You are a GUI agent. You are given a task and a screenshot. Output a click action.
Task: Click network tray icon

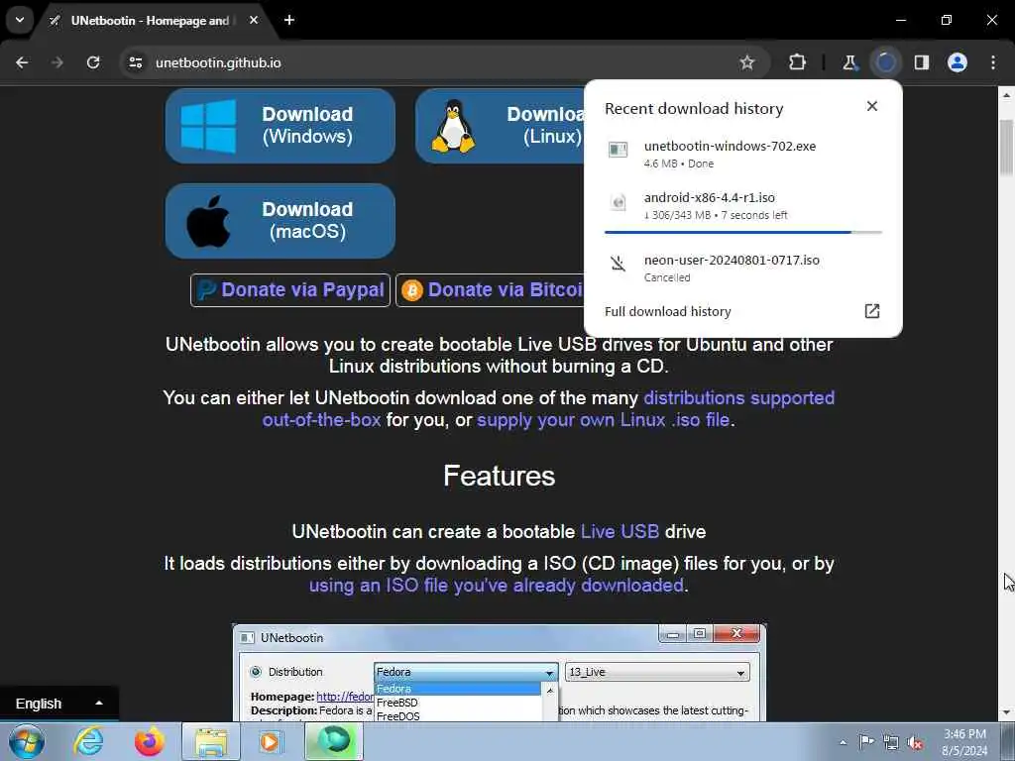(891, 742)
